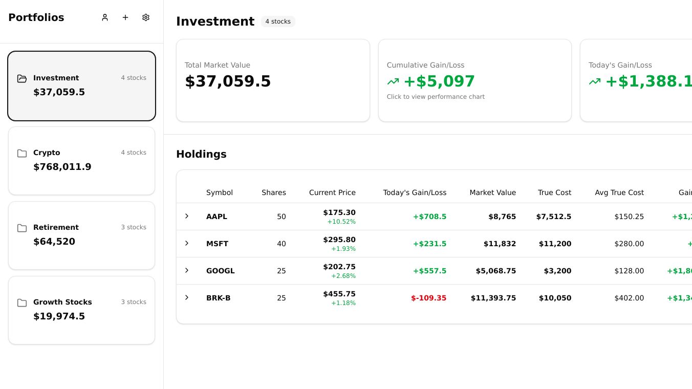Switch to the Retirement portfolio
692x389 pixels.
tap(81, 235)
